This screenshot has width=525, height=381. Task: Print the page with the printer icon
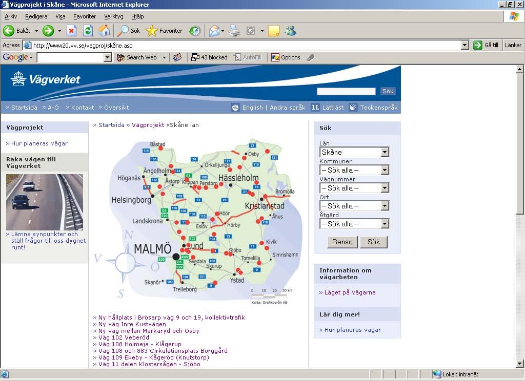[234, 31]
